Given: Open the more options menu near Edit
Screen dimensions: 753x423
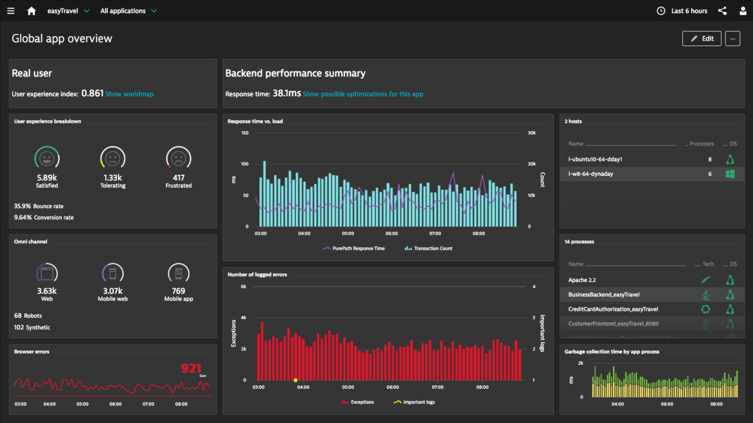Looking at the screenshot, I should tap(732, 38).
